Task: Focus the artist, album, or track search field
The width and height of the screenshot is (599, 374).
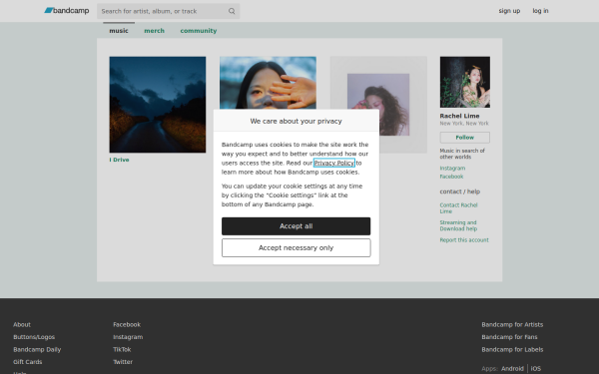Action: click(168, 11)
